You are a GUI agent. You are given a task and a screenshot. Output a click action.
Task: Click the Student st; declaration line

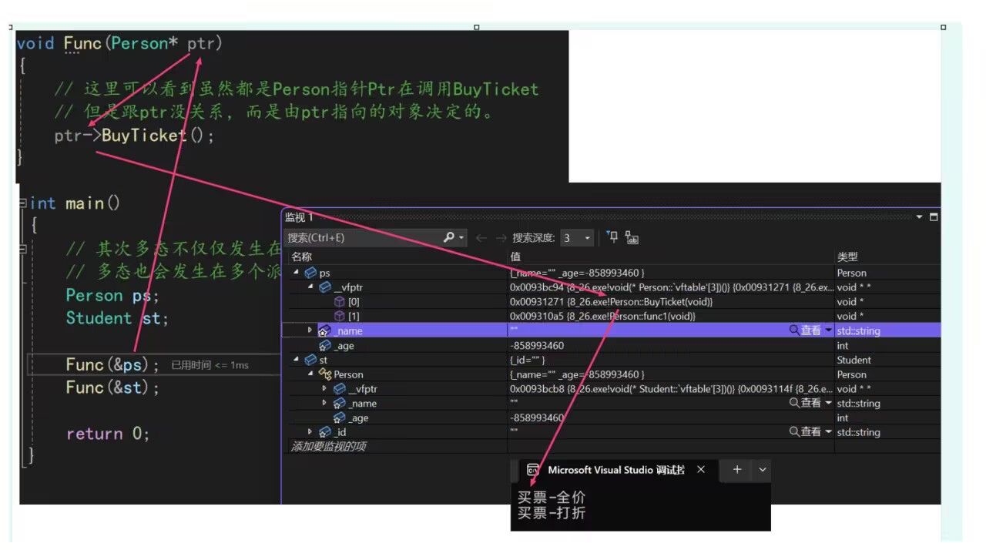click(117, 318)
